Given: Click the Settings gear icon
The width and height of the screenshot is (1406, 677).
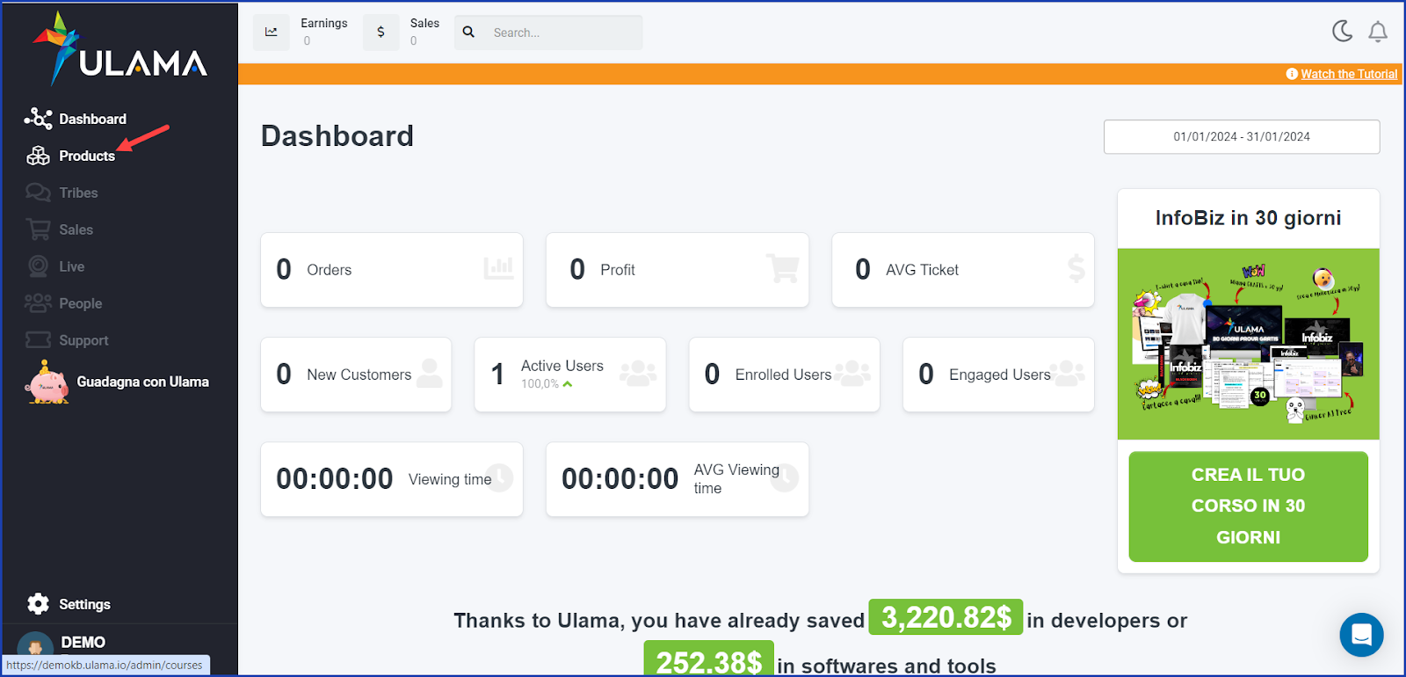Looking at the screenshot, I should (x=38, y=604).
